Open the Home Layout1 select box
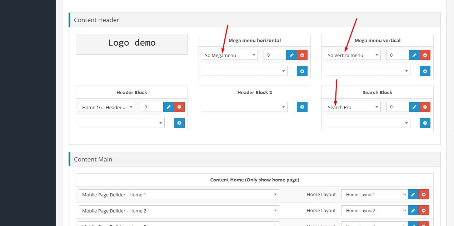This screenshot has height=226, width=454. coord(374,194)
